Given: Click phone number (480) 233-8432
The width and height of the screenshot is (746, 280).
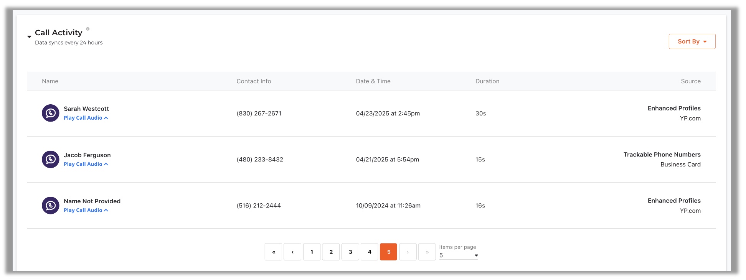Looking at the screenshot, I should pyautogui.click(x=260, y=160).
